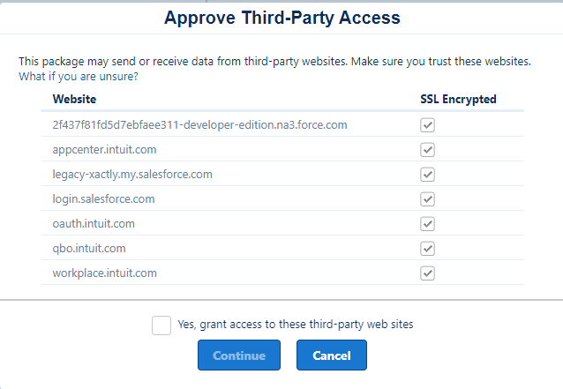This screenshot has width=563, height=389.
Task: Click the Continue button
Action: [x=239, y=355]
